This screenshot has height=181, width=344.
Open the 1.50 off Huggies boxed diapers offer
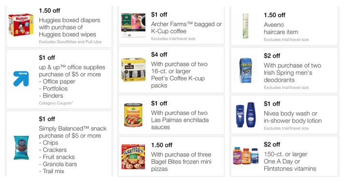pyautogui.click(x=59, y=26)
